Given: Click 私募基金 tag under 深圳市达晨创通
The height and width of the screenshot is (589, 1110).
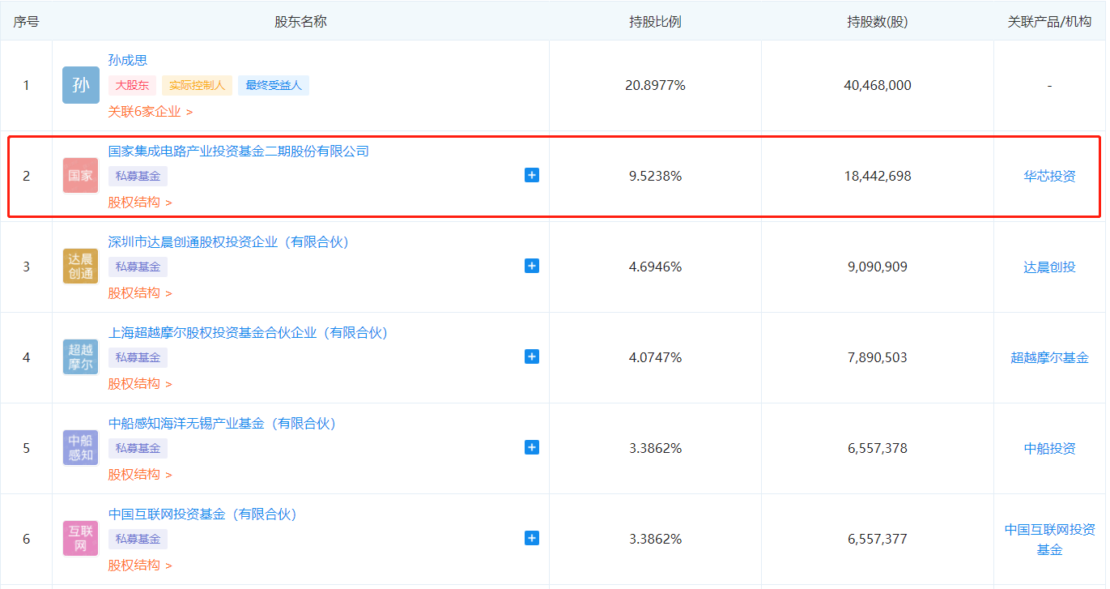Looking at the screenshot, I should click(x=138, y=267).
